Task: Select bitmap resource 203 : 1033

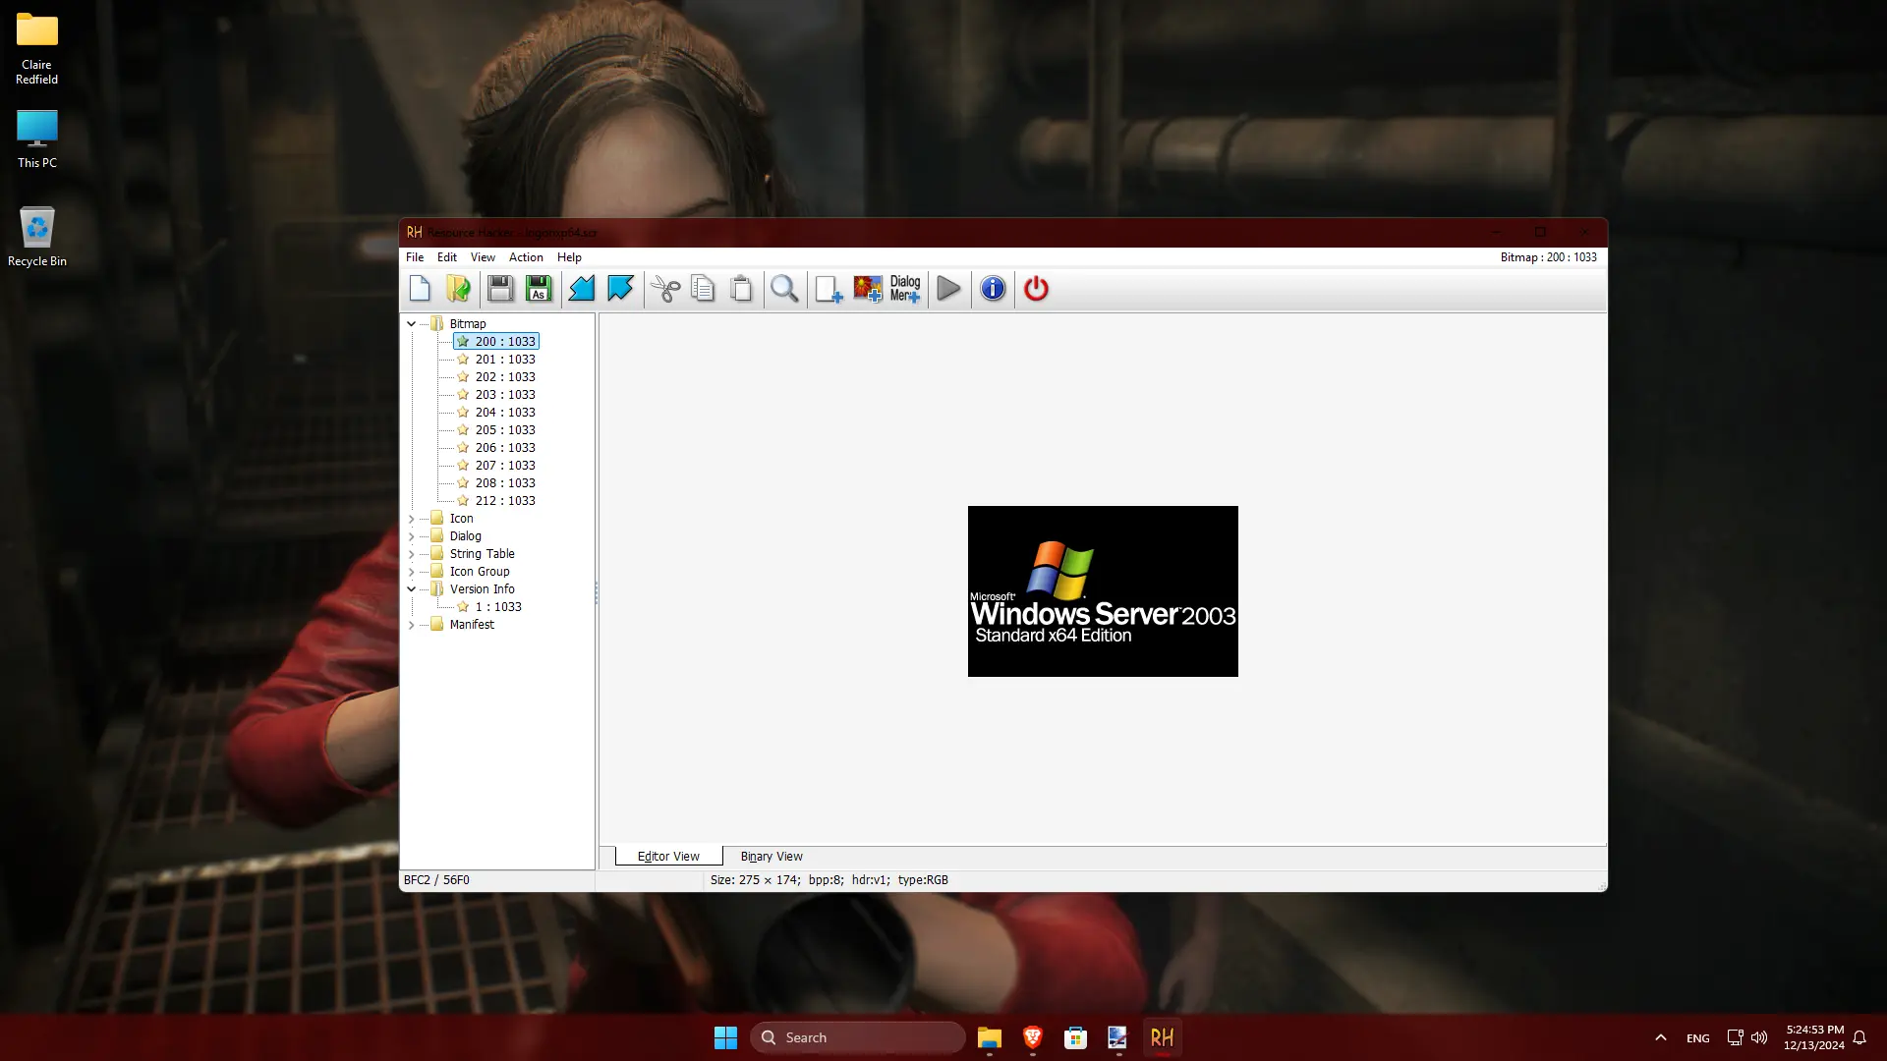Action: (x=496, y=395)
